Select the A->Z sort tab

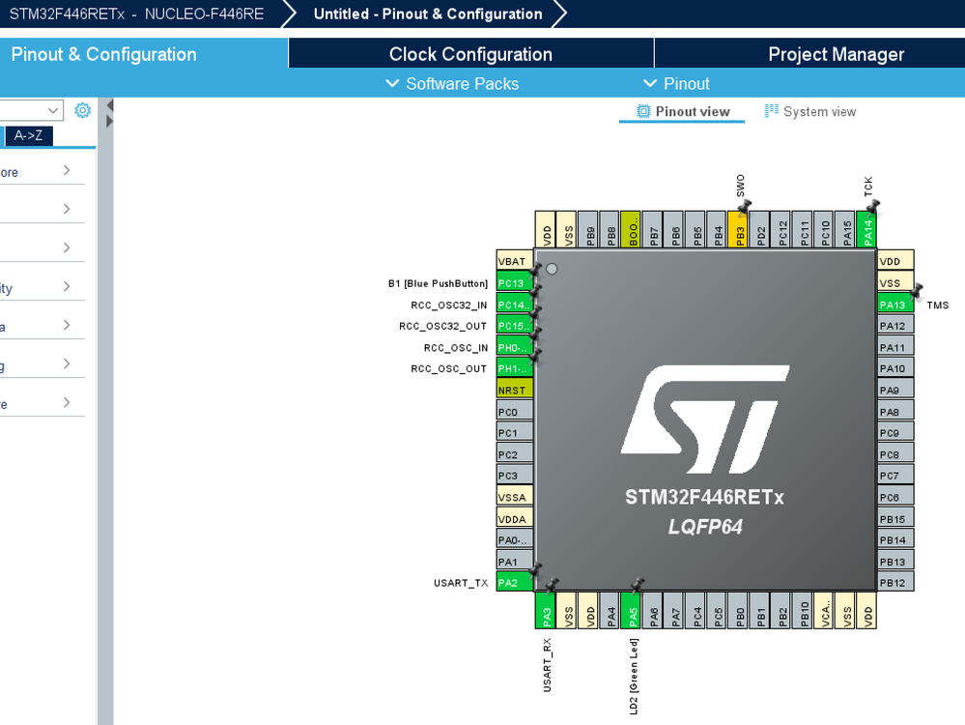pos(28,135)
